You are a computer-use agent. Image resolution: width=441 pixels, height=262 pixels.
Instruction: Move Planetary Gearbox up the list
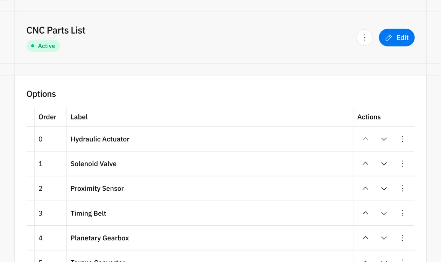365,238
